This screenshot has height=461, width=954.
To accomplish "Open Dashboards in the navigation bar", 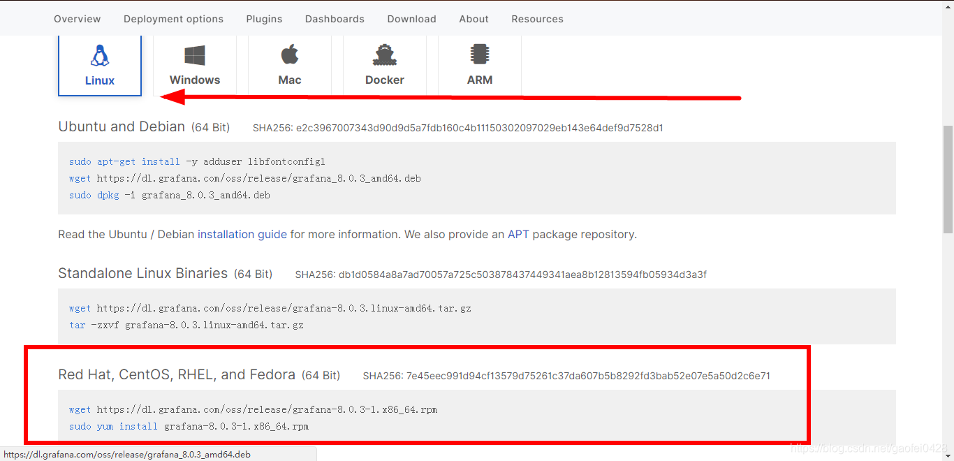I will 335,19.
